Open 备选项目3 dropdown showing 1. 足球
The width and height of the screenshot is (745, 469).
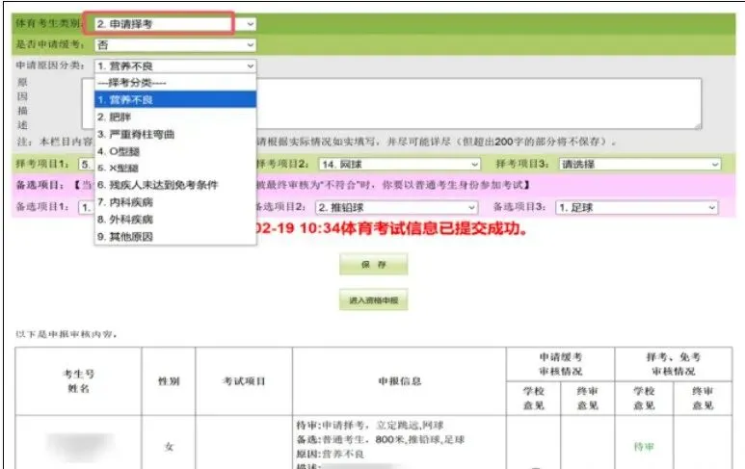pos(637,207)
